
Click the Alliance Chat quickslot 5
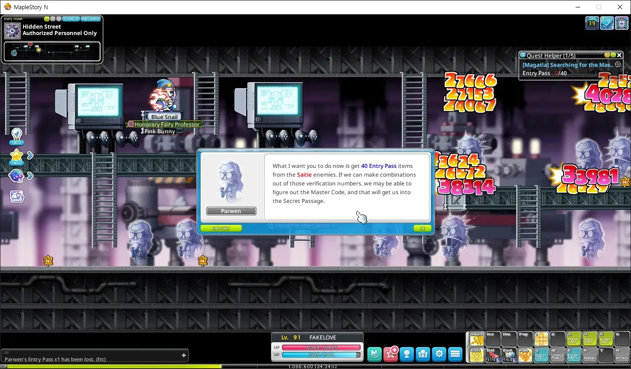coord(606,339)
